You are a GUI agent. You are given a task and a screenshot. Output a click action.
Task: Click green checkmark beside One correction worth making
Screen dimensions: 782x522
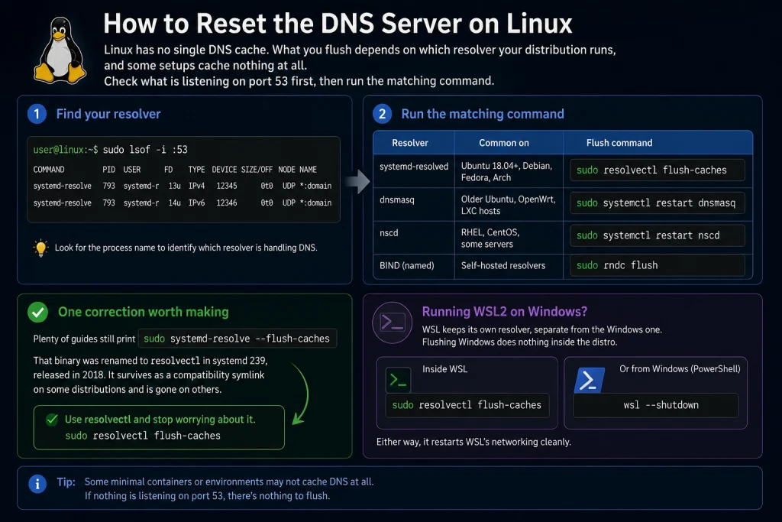pyautogui.click(x=38, y=312)
